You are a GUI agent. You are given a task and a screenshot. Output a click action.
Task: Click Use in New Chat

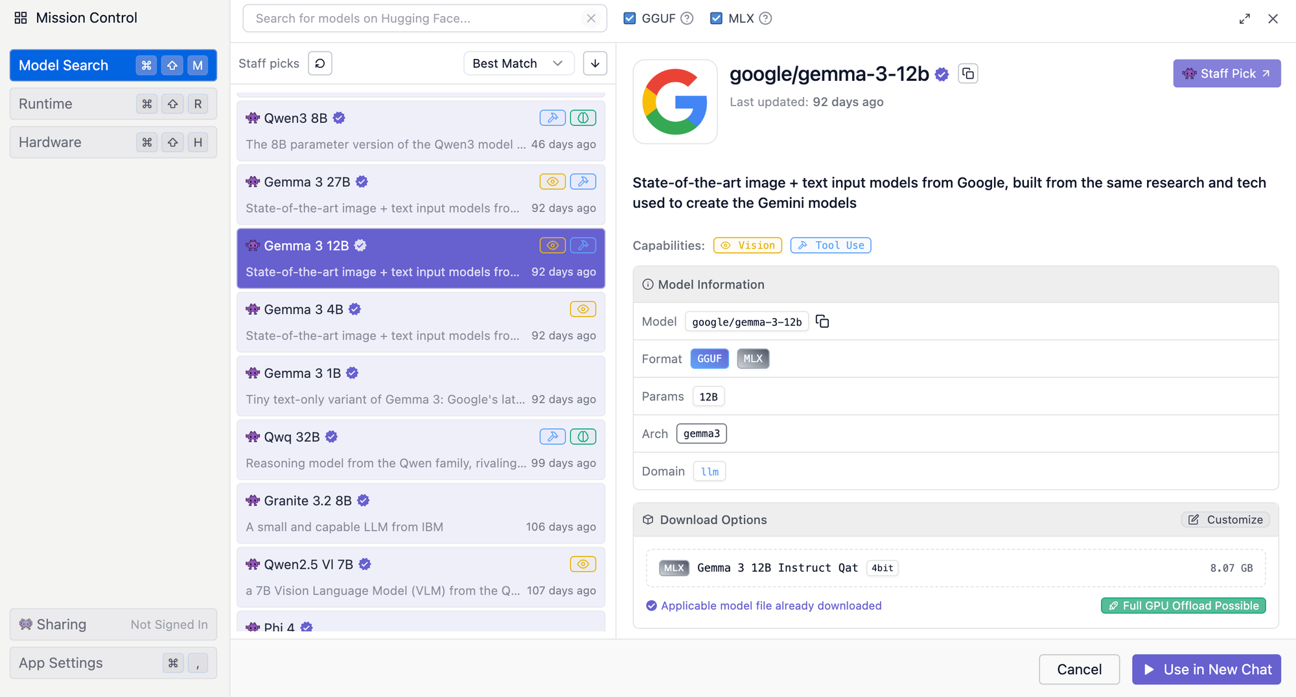click(x=1207, y=669)
